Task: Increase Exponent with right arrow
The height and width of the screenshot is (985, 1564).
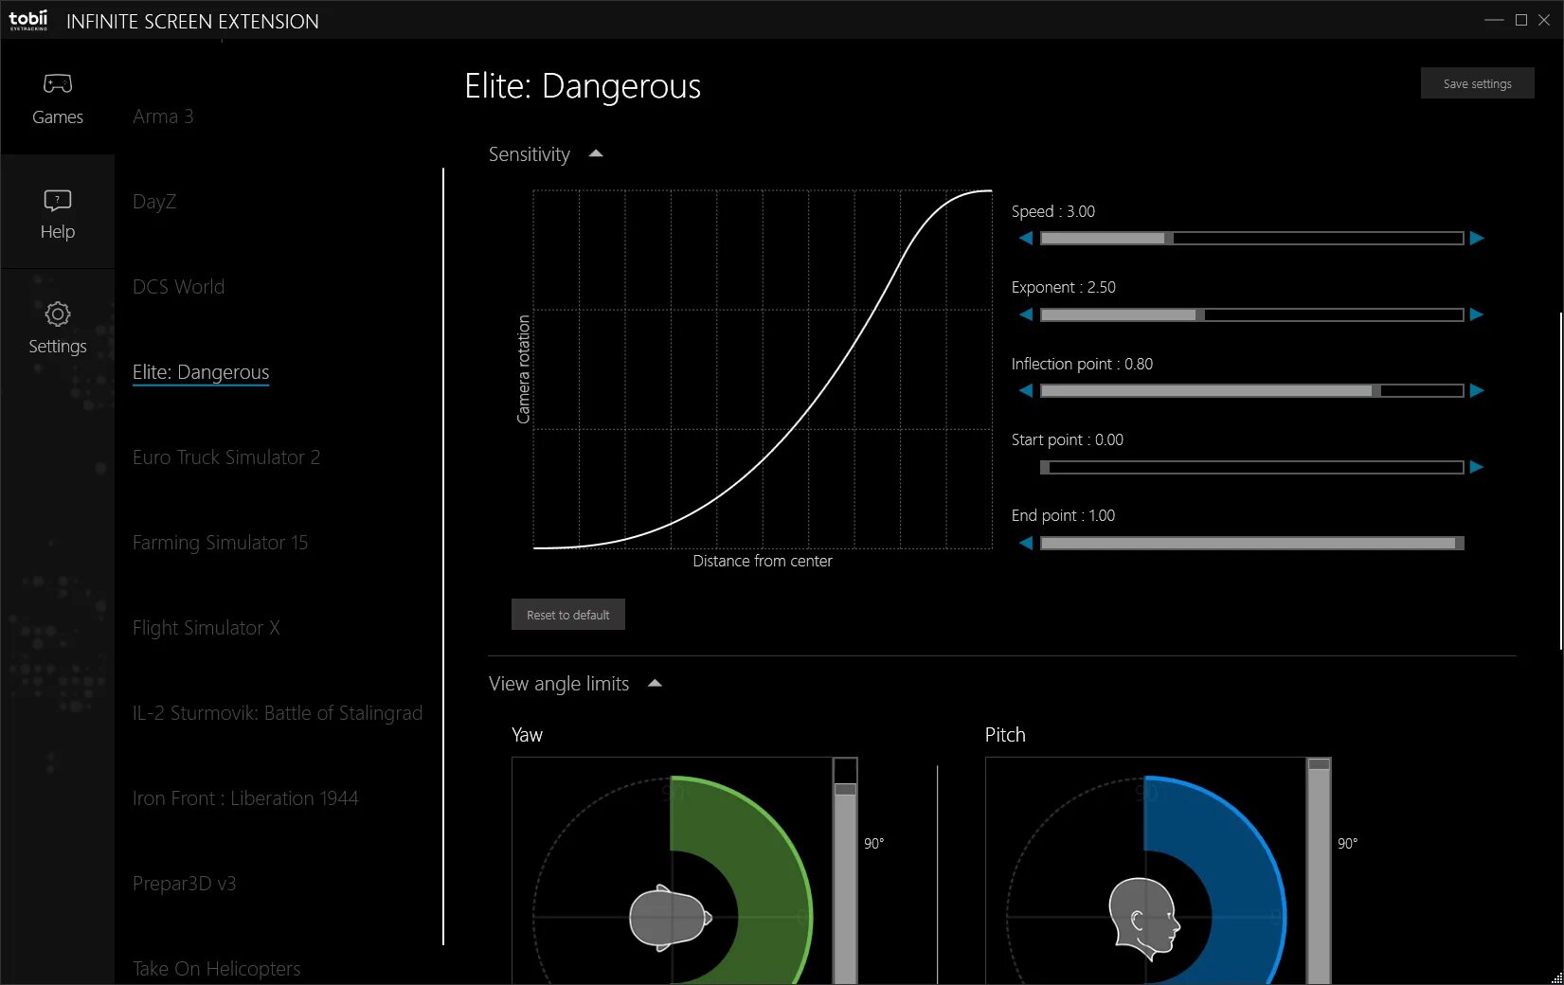Action: [x=1477, y=314]
